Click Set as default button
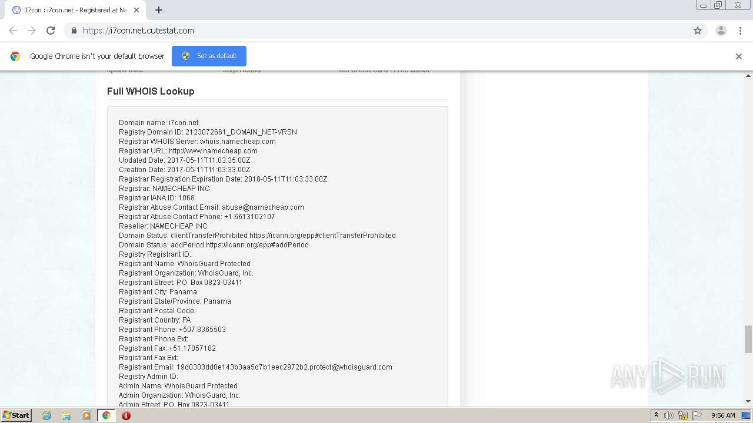The width and height of the screenshot is (753, 423). [x=209, y=56]
